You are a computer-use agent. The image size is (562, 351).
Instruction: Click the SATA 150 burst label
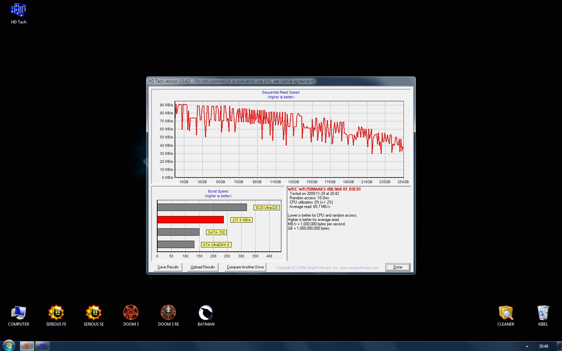pos(216,232)
